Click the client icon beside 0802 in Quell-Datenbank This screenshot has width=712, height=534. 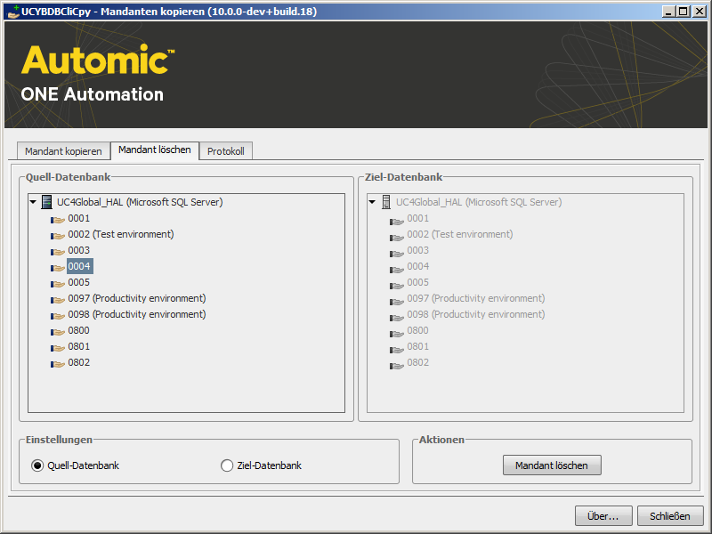point(57,364)
